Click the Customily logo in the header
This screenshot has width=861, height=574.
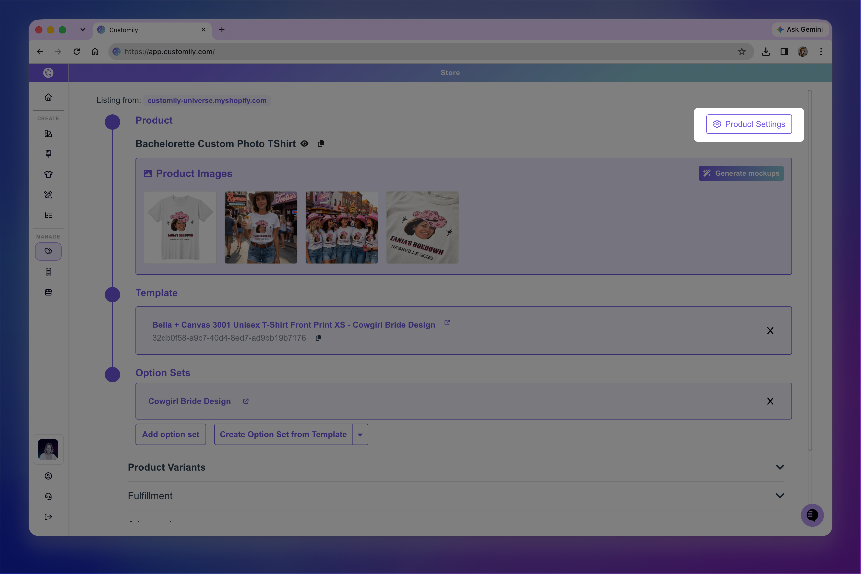(48, 73)
